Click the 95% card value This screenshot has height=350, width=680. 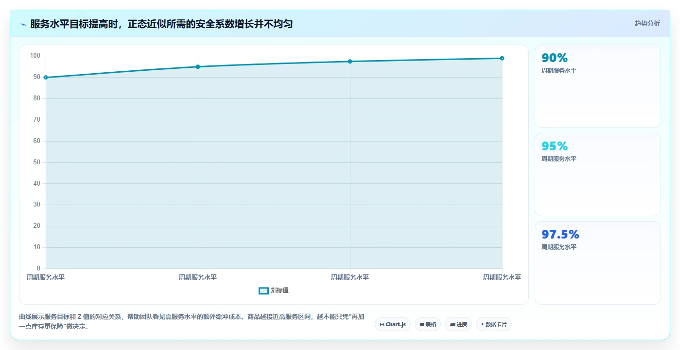pyautogui.click(x=555, y=146)
